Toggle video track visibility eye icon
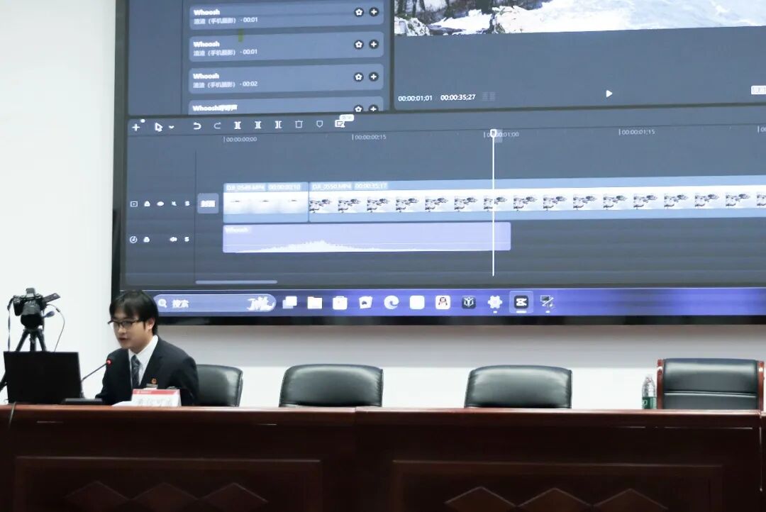This screenshot has height=512, width=766. click(160, 204)
